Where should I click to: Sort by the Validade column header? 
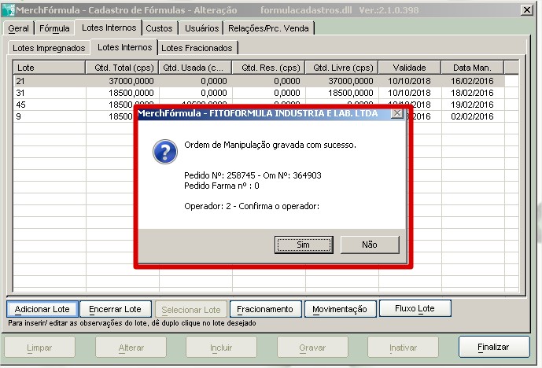[409, 68]
